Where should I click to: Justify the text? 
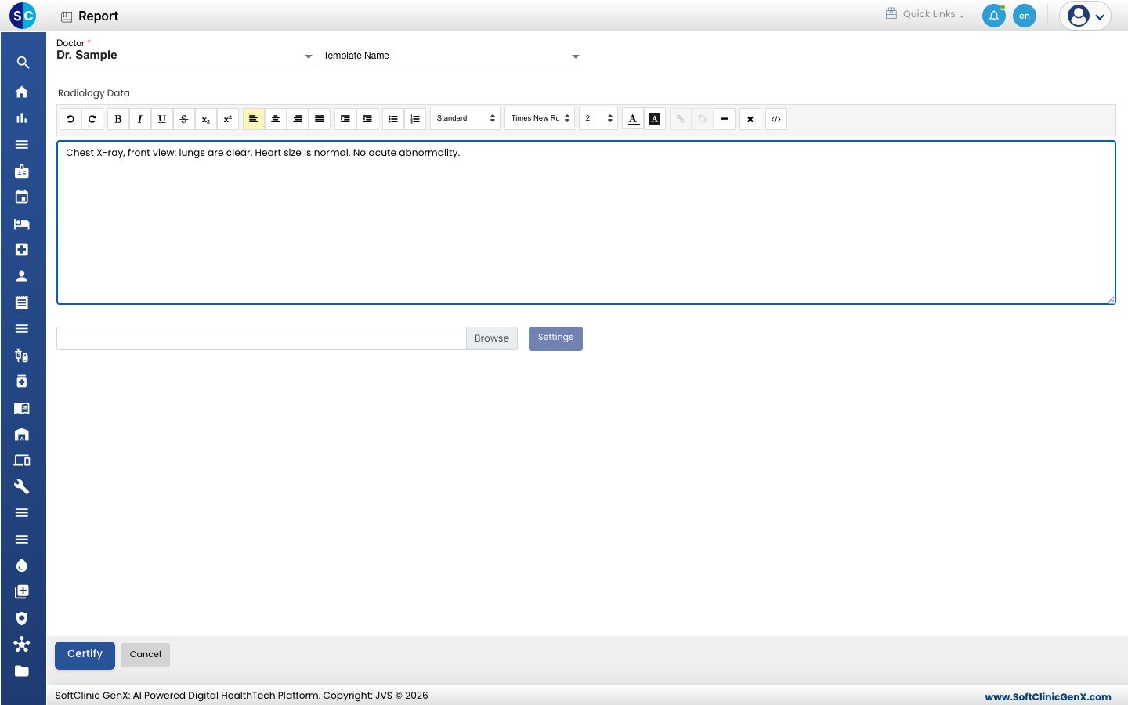click(320, 119)
